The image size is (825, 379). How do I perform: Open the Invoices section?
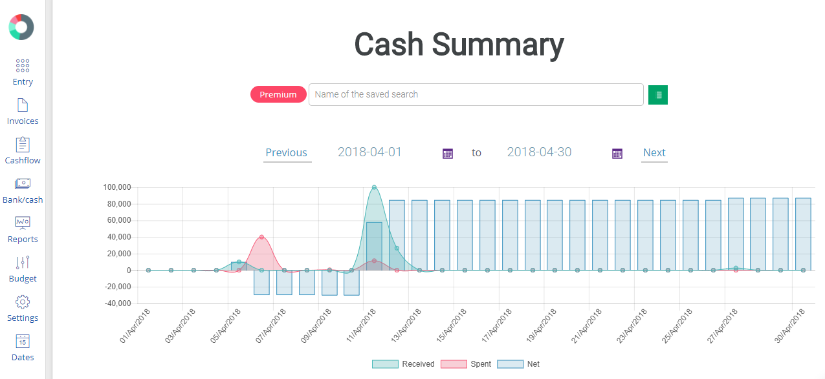22,111
